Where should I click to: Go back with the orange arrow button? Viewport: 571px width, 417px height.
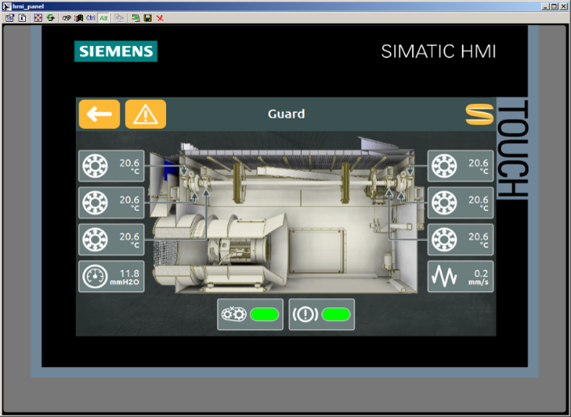[99, 114]
